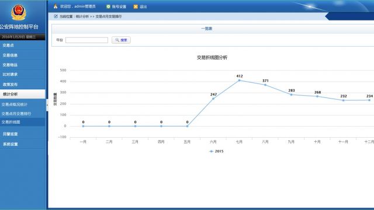Click the 统计分析 breadcrumb text
The image size is (374, 210).
82,16
